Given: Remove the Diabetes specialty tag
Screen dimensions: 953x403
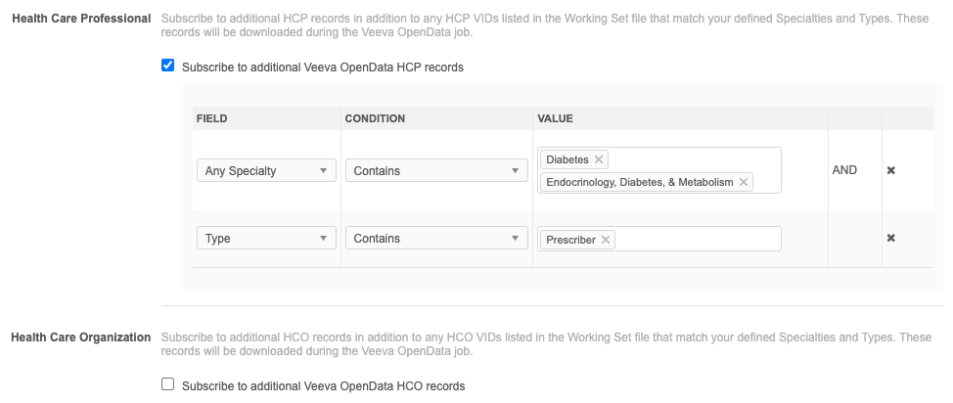Looking at the screenshot, I should [x=600, y=159].
